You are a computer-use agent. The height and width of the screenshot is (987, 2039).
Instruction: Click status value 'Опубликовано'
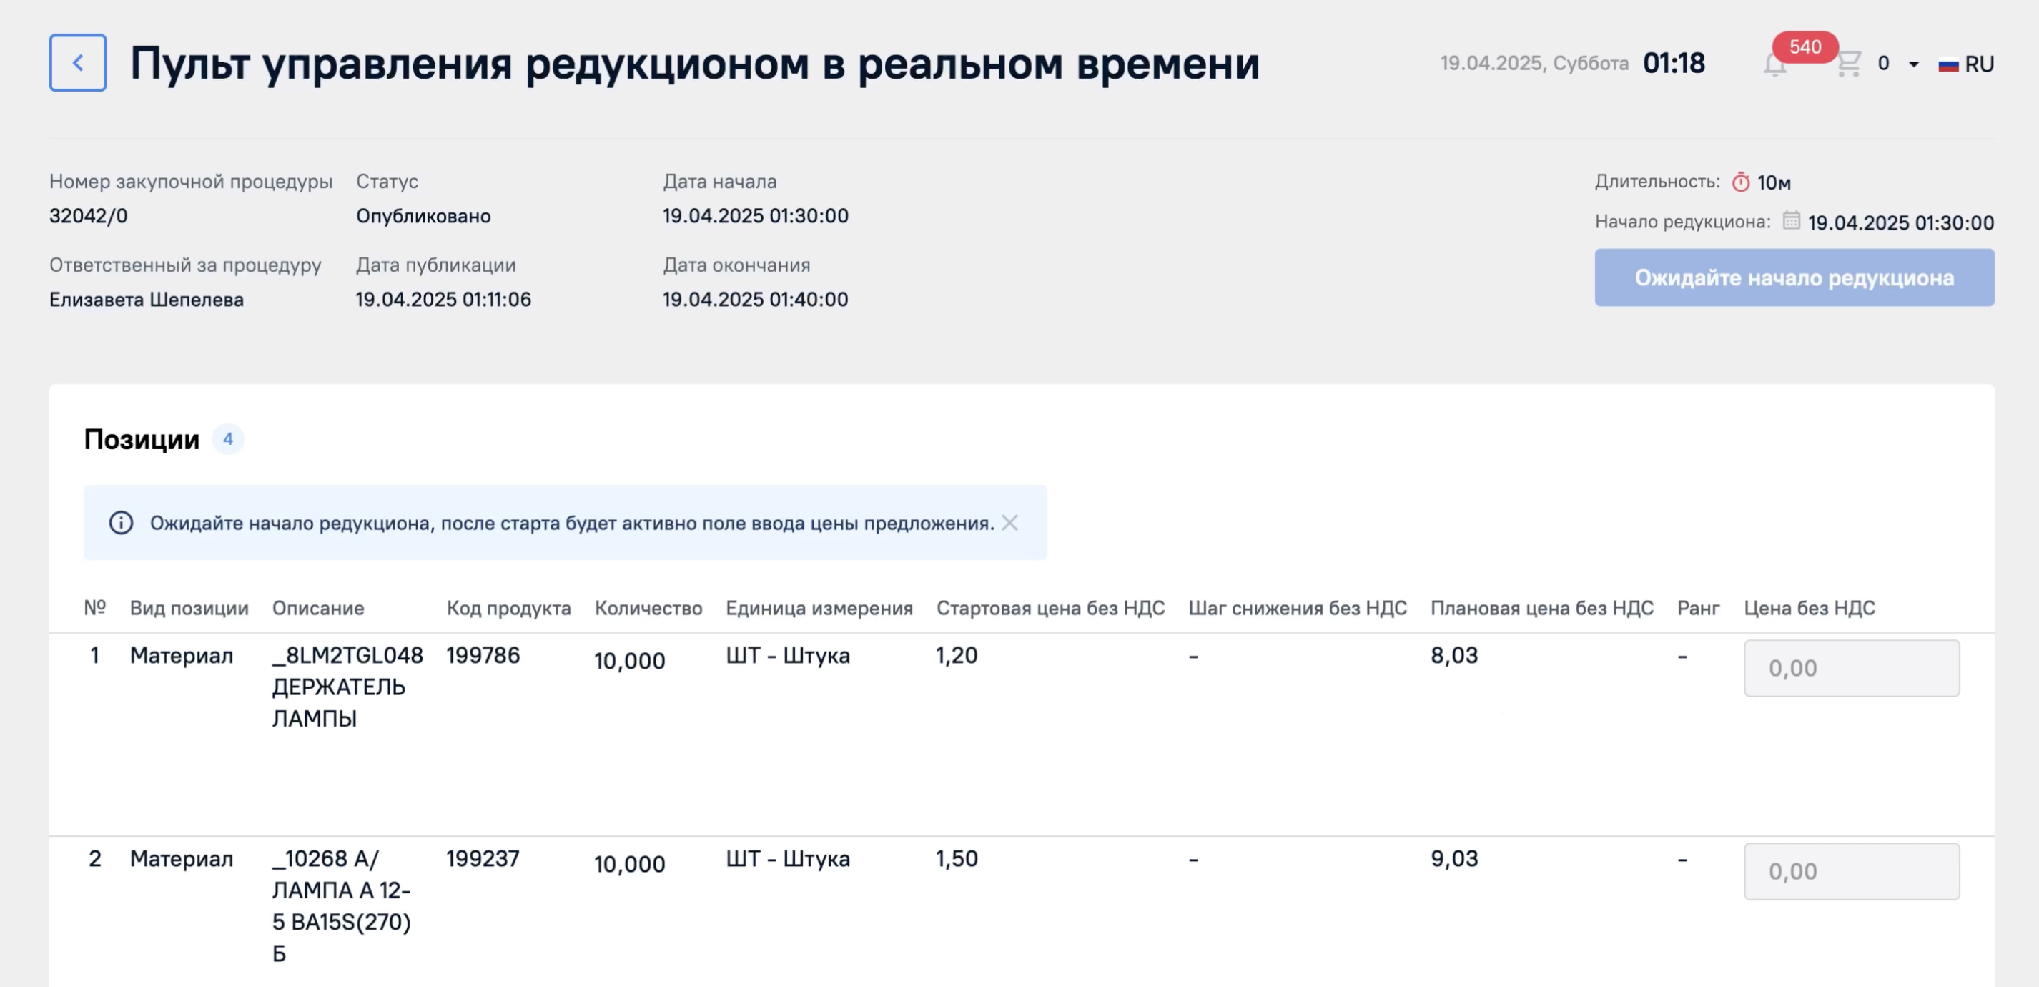(x=423, y=215)
